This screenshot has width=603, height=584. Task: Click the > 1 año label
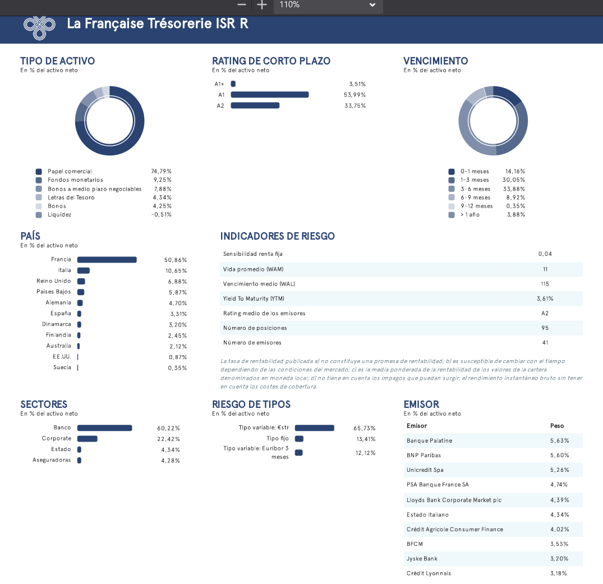pyautogui.click(x=470, y=215)
